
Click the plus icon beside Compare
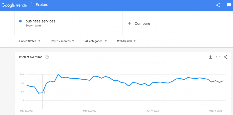coord(130,23)
